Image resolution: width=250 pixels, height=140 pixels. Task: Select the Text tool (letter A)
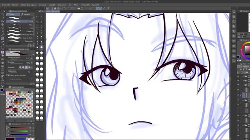[x=3, y=80]
